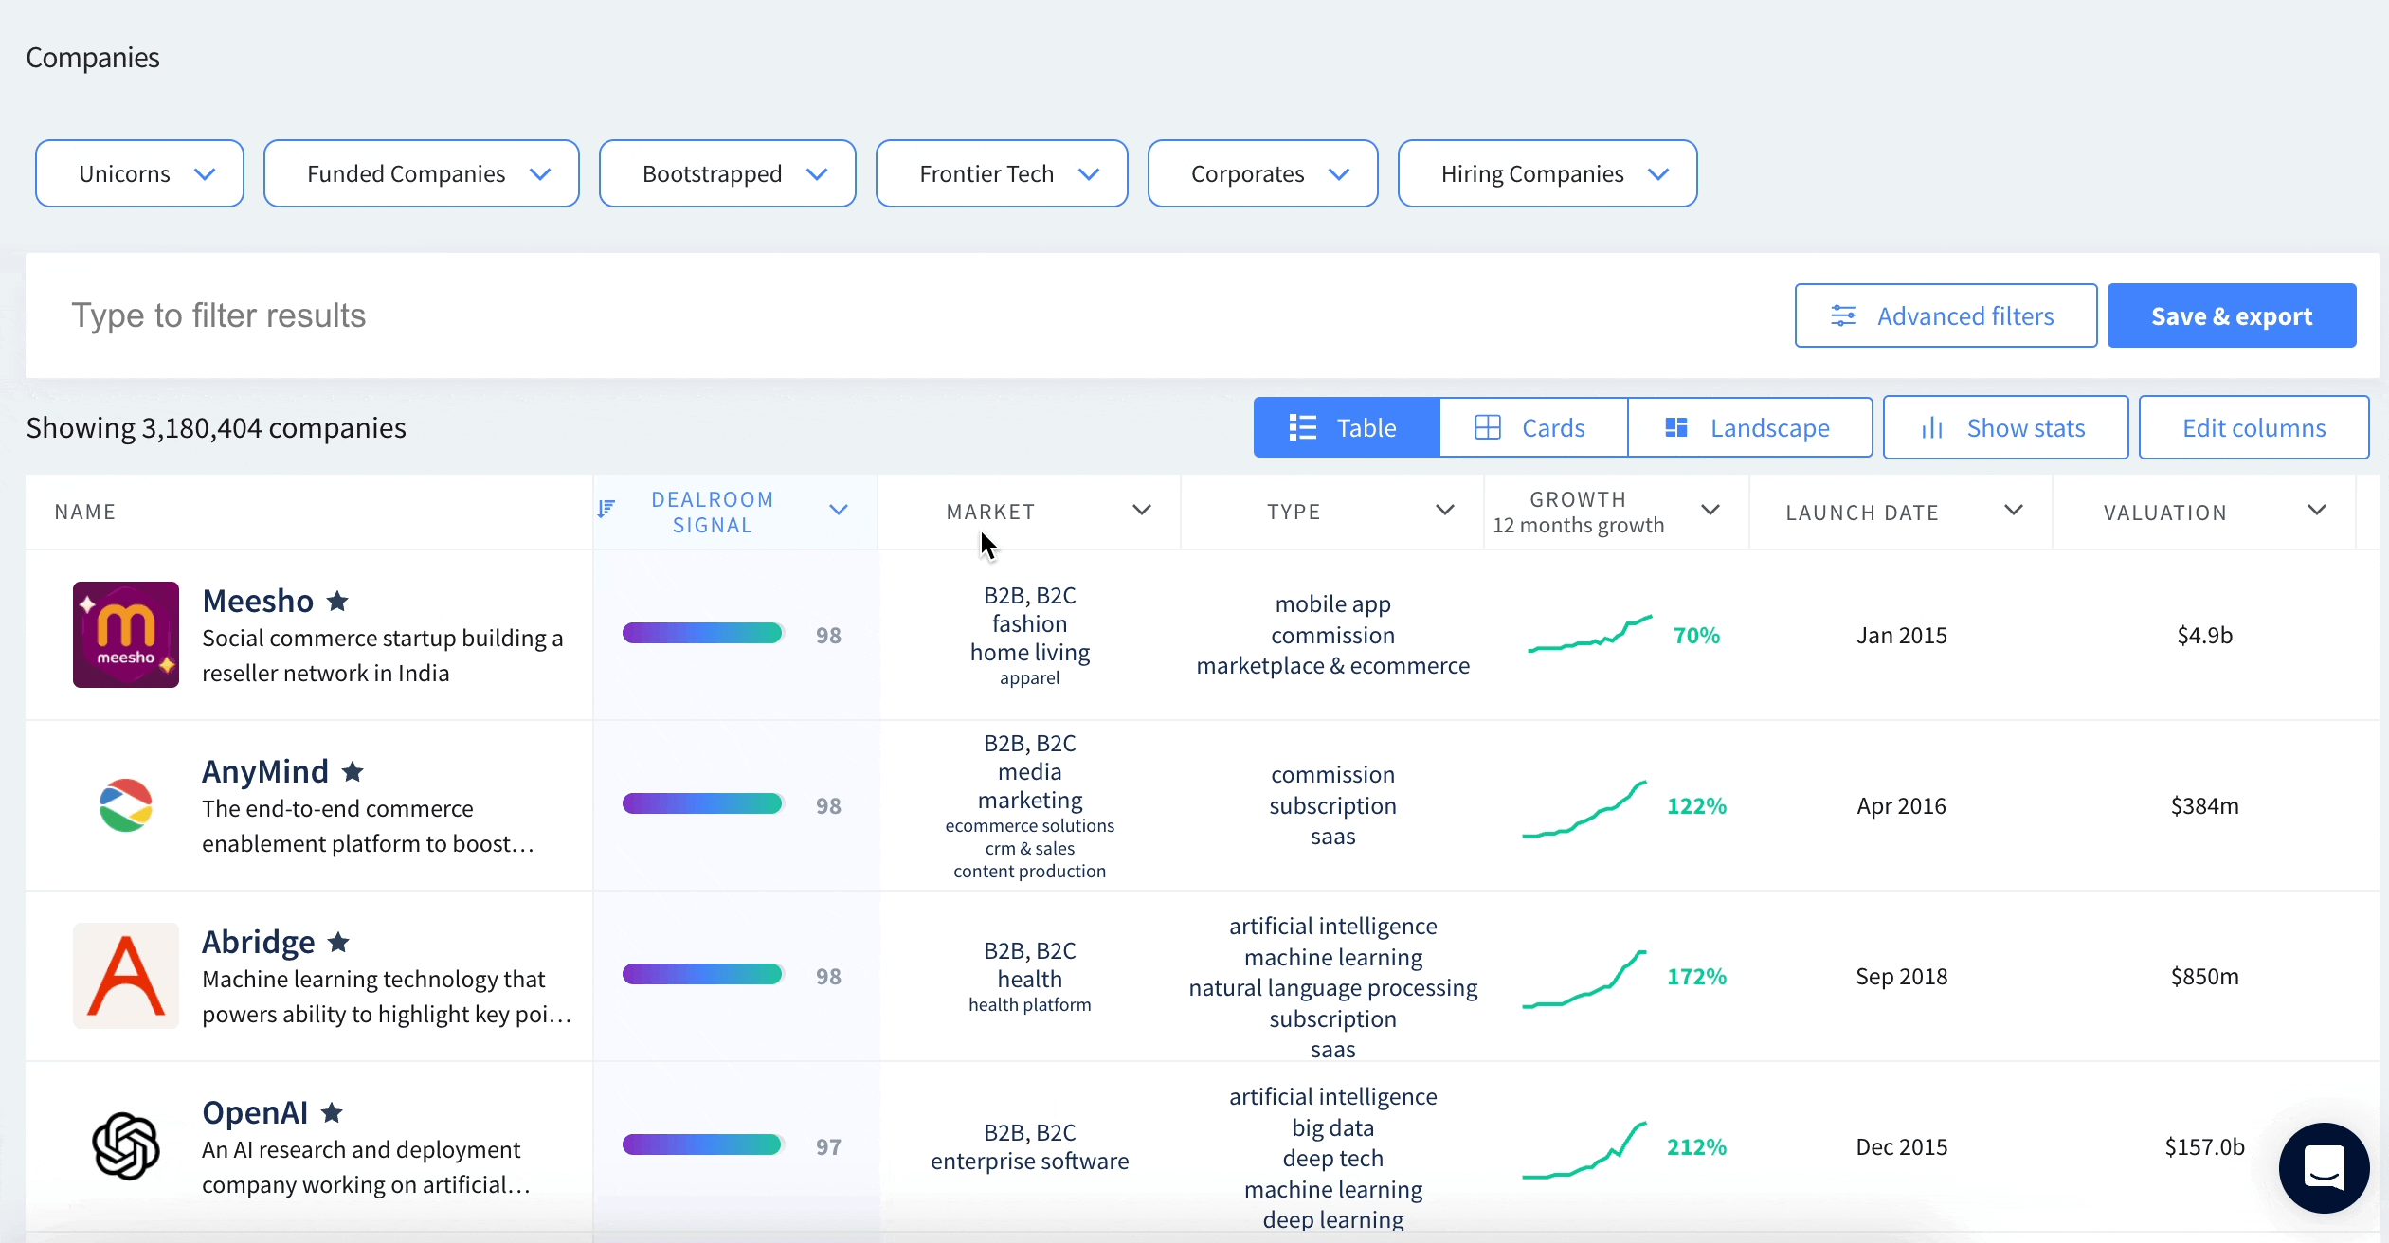Click the Table view list icon
Viewport: 2389px width, 1243px height.
[1302, 427]
